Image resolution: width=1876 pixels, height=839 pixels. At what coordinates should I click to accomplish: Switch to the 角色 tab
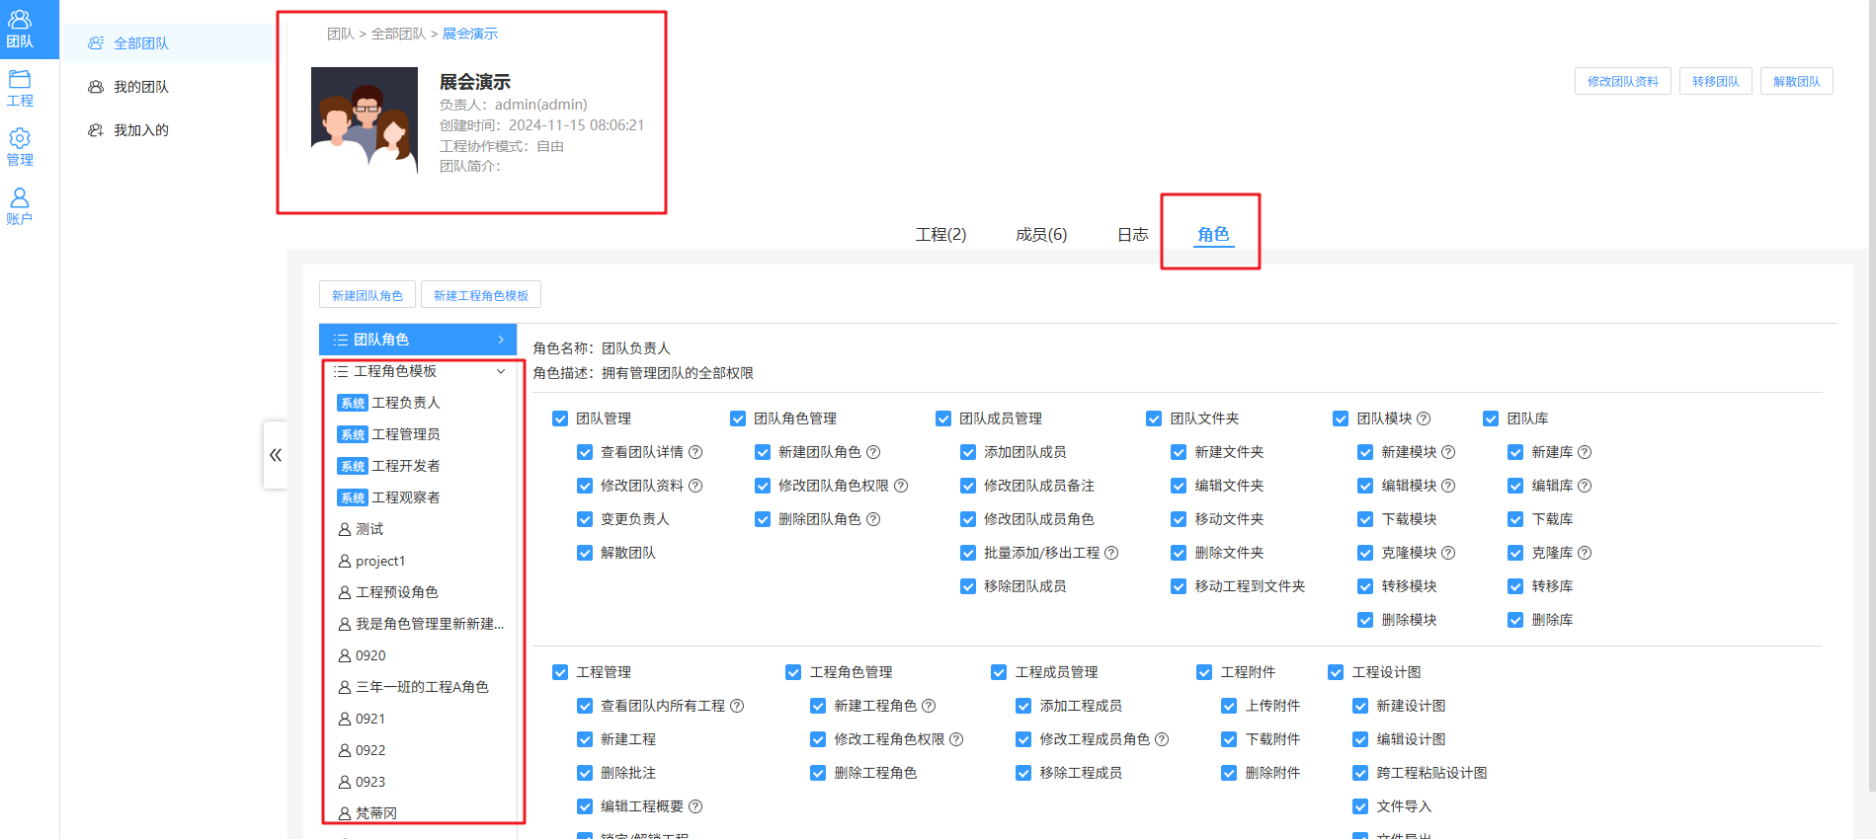pos(1213,235)
